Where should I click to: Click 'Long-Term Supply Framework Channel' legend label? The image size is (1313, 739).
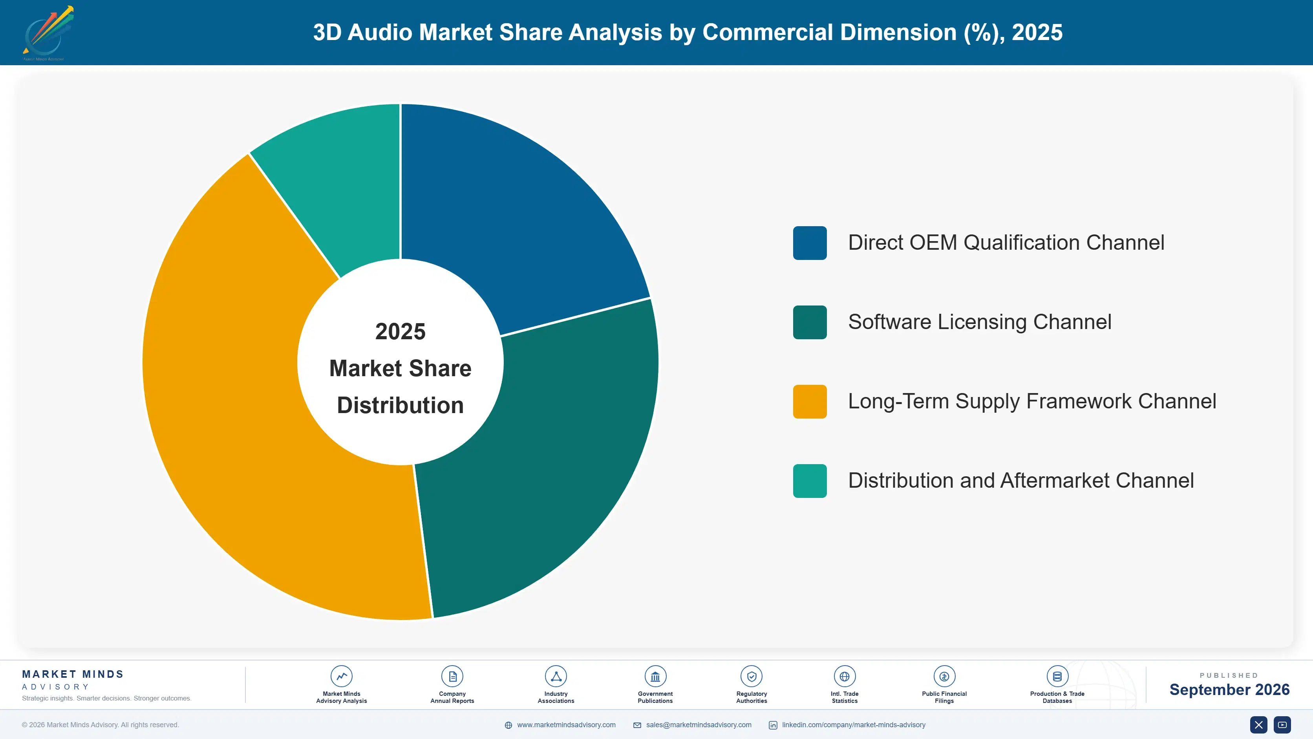point(1032,402)
